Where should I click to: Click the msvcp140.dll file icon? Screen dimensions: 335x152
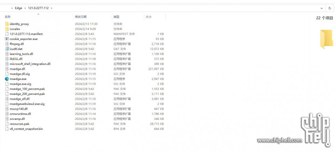click(7, 109)
